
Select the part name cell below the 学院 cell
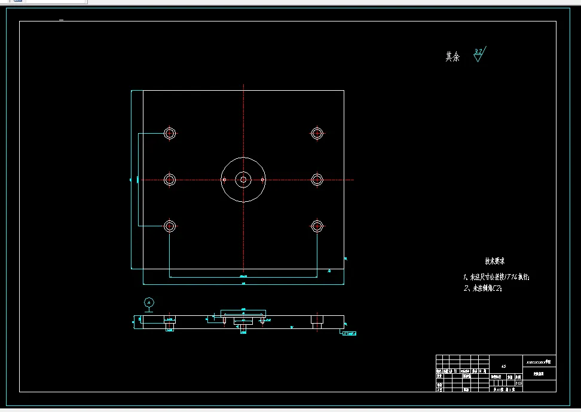click(x=539, y=374)
